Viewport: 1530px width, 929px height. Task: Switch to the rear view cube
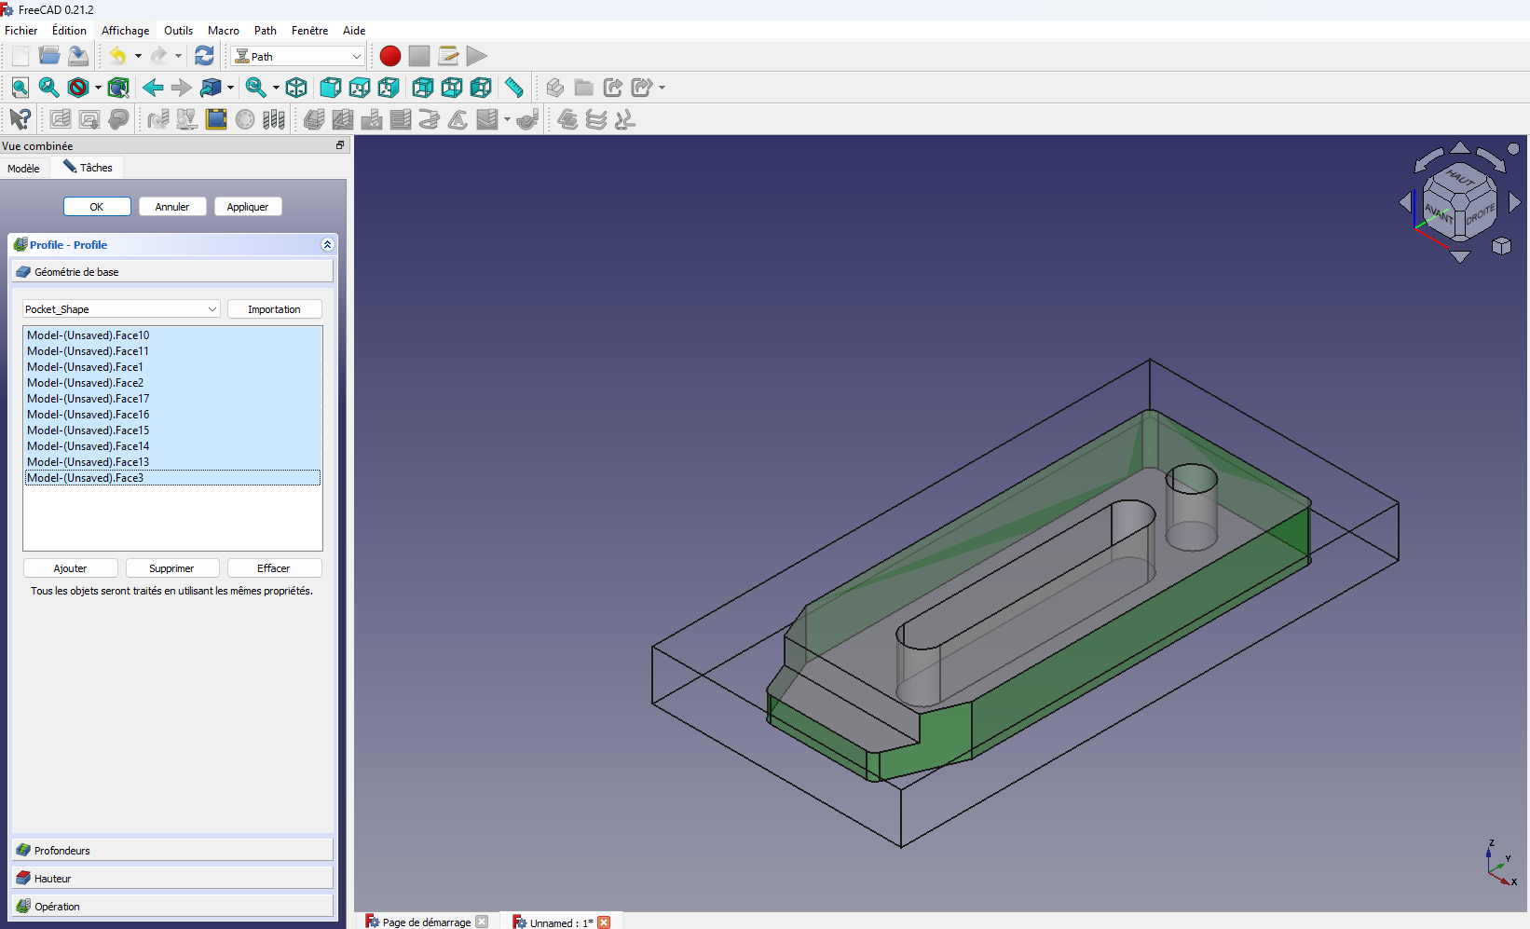422,88
